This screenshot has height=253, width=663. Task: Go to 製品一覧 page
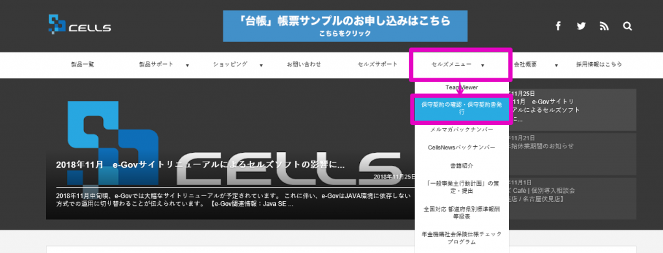[x=82, y=65]
